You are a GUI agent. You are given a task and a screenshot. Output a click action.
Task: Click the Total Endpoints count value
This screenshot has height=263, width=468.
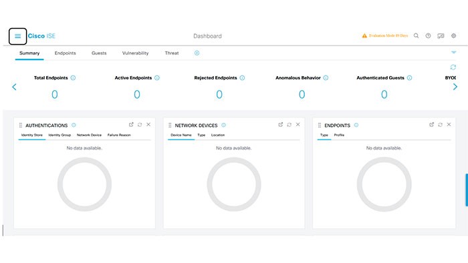point(55,94)
